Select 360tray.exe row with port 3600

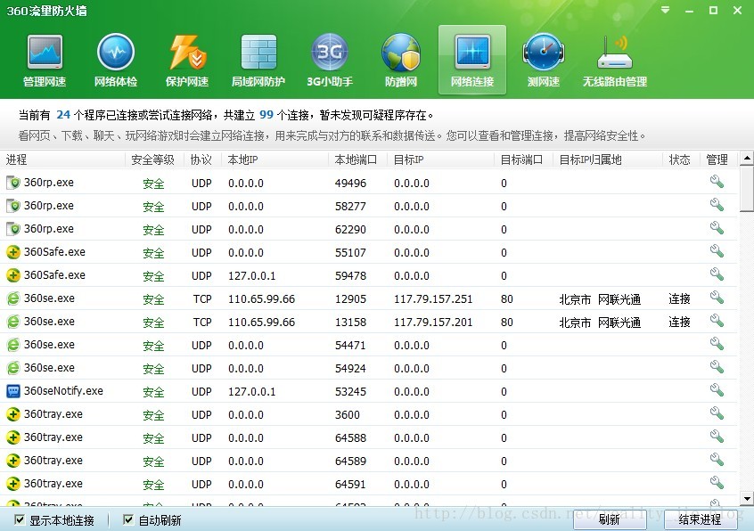[x=368, y=414]
